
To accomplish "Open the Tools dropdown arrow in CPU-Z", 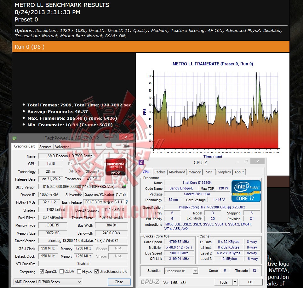I will pyautogui.click(x=235, y=282).
